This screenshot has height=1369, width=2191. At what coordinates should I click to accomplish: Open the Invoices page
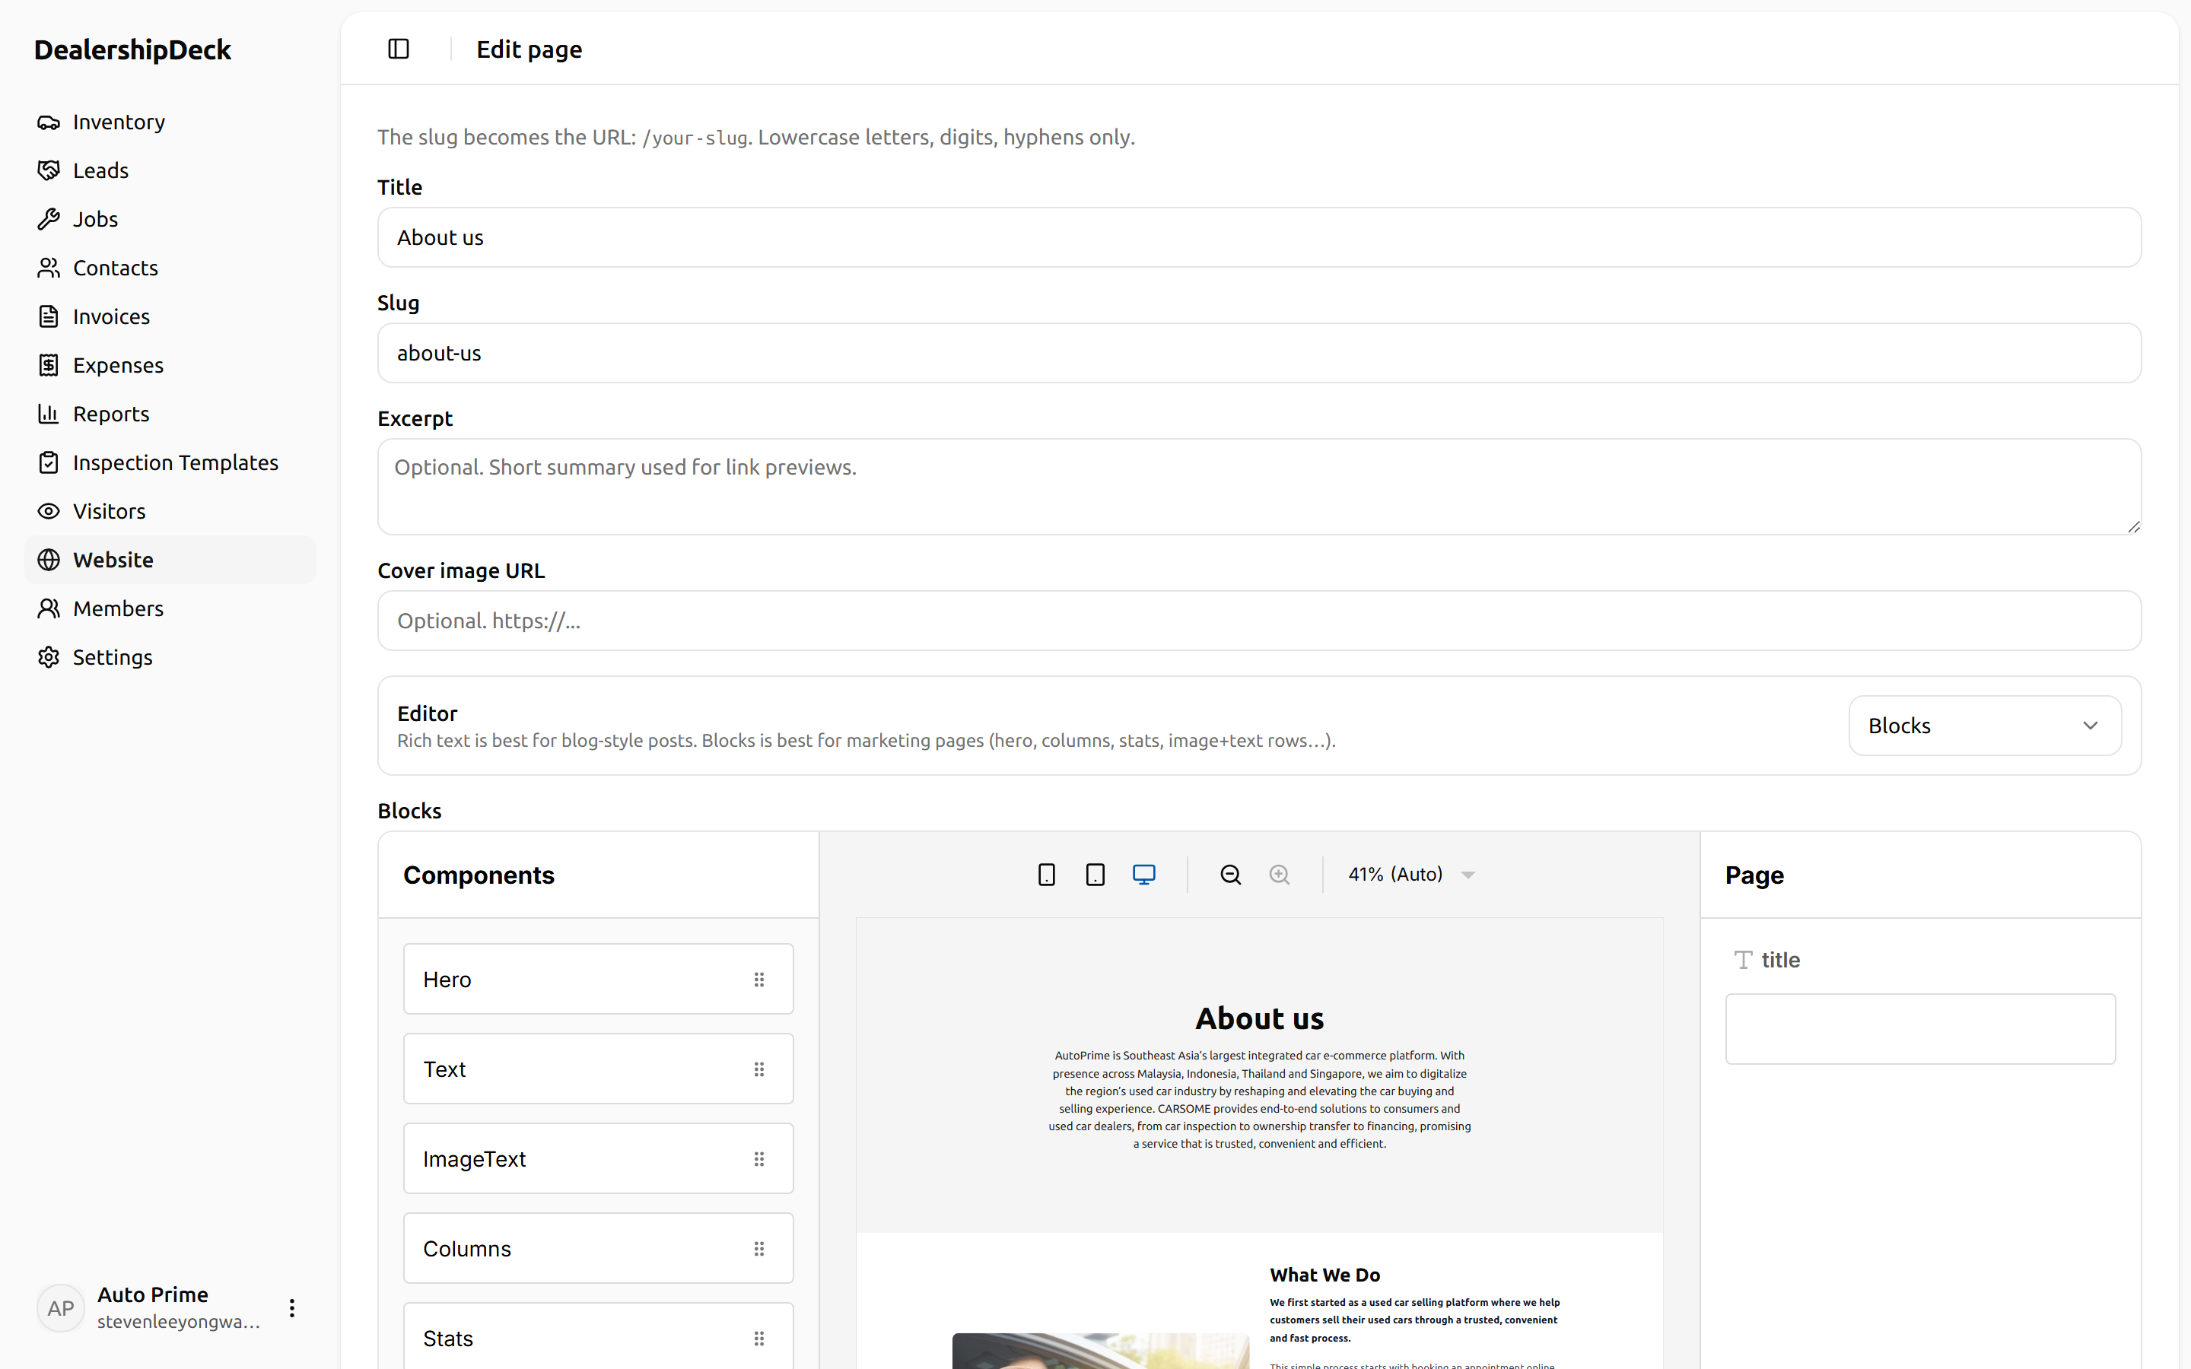(x=170, y=317)
